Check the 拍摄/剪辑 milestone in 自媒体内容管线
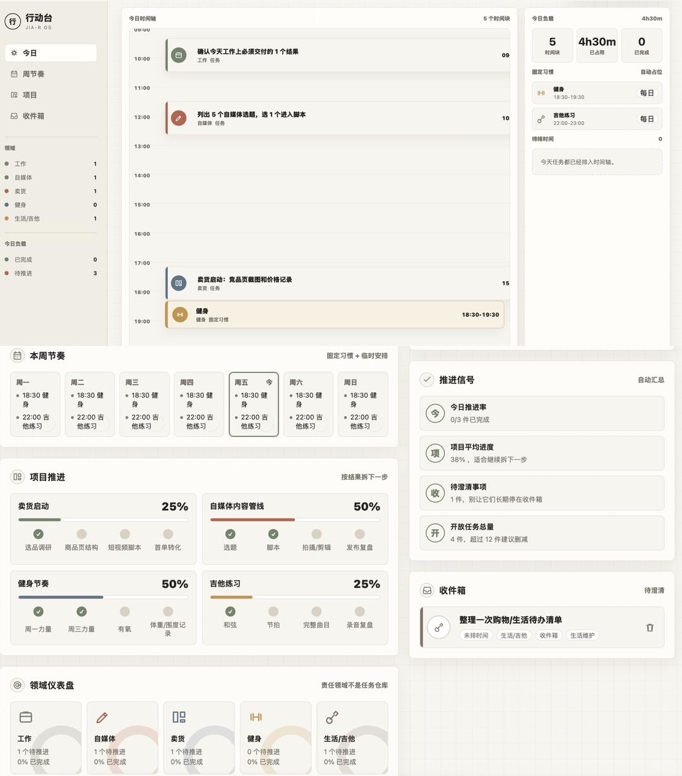Screen dimensions: 682x776 316,534
